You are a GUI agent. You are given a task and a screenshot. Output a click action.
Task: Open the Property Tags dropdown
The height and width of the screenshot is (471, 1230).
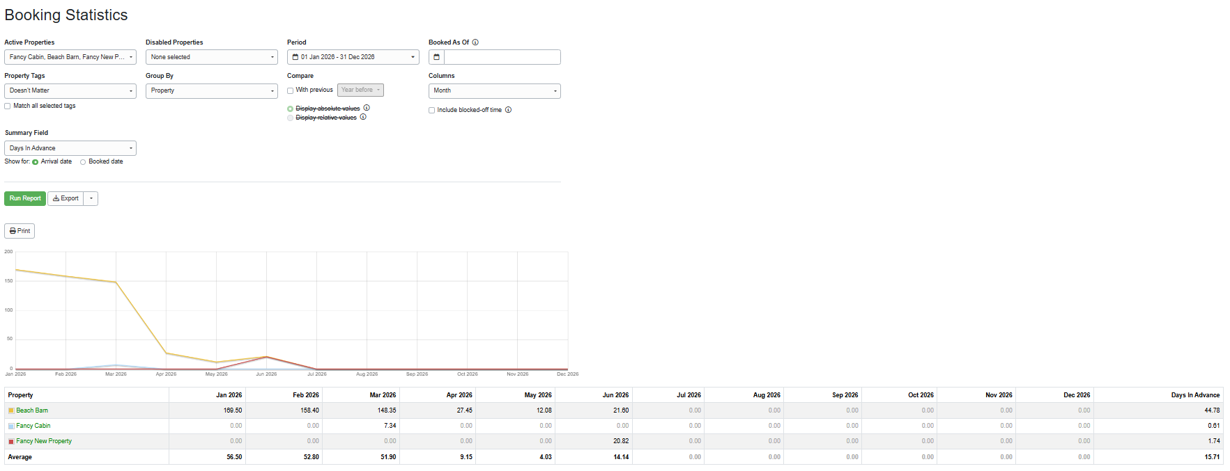pyautogui.click(x=70, y=90)
